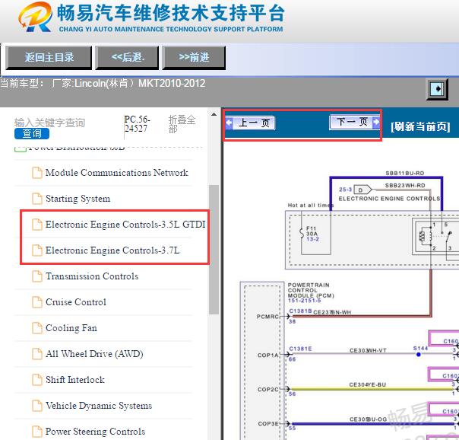This screenshot has height=440, width=459.
Task: Focus the keyword search input field
Action: [49, 123]
